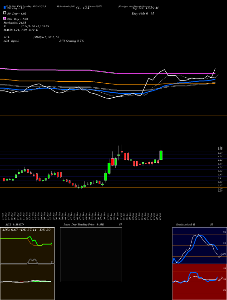Image resolution: width=227 pixels, height=300 pixels.
Task: Open the ADX indicator chart panel
Action: point(27,245)
